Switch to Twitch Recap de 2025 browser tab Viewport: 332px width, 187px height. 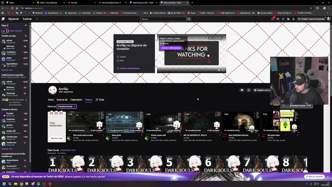pyautogui.click(x=143, y=3)
